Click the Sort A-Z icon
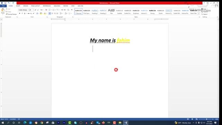The image size is (222, 125). pyautogui.click(x=68, y=10)
